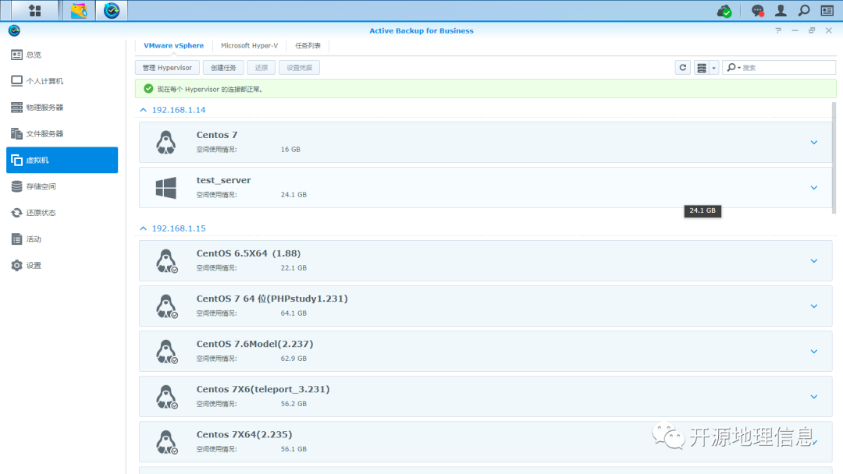This screenshot has width=843, height=474.
Task: Click the Active Backup logo in title bar
Action: 15,30
